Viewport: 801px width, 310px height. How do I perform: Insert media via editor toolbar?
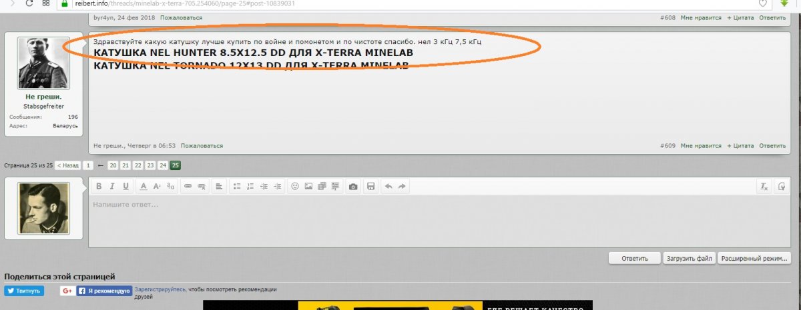[x=322, y=187]
